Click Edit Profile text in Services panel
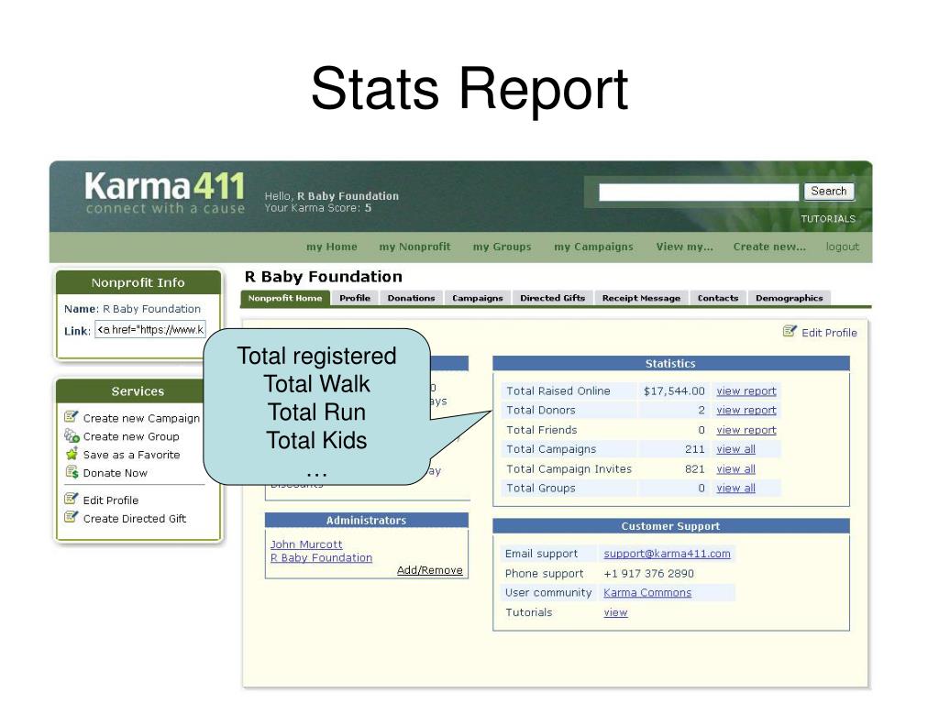Screen dimensions: 939x704 pyautogui.click(x=111, y=500)
